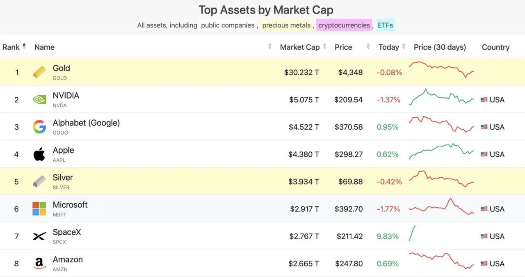Image resolution: width=525 pixels, height=277 pixels.
Task: Sort by Name column header
Action: pos(44,47)
